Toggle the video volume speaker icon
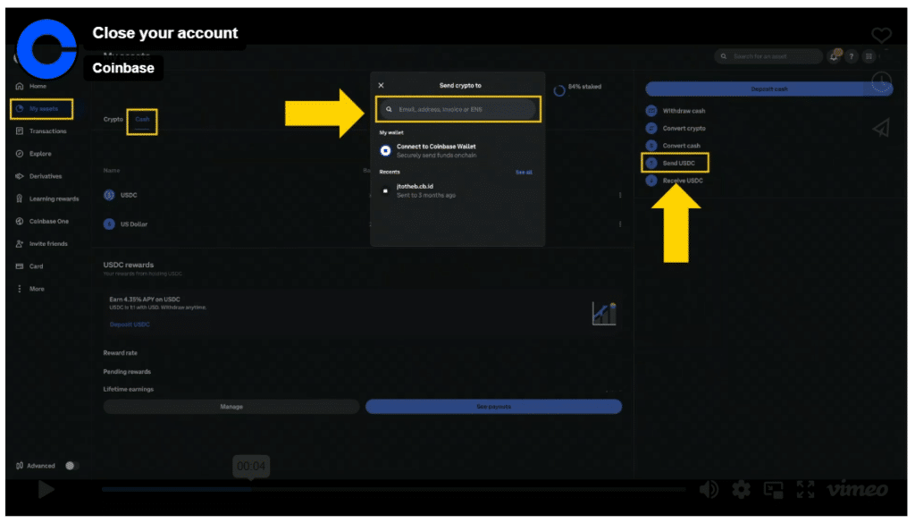The image size is (915, 523). (x=709, y=489)
